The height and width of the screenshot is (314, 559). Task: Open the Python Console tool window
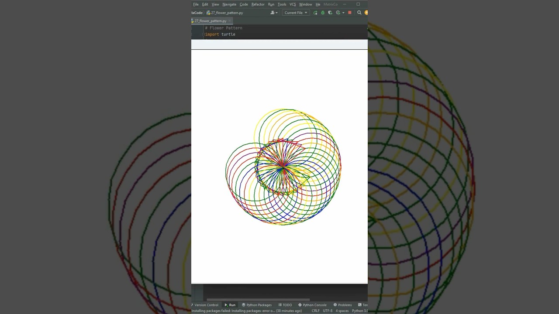pos(312,305)
